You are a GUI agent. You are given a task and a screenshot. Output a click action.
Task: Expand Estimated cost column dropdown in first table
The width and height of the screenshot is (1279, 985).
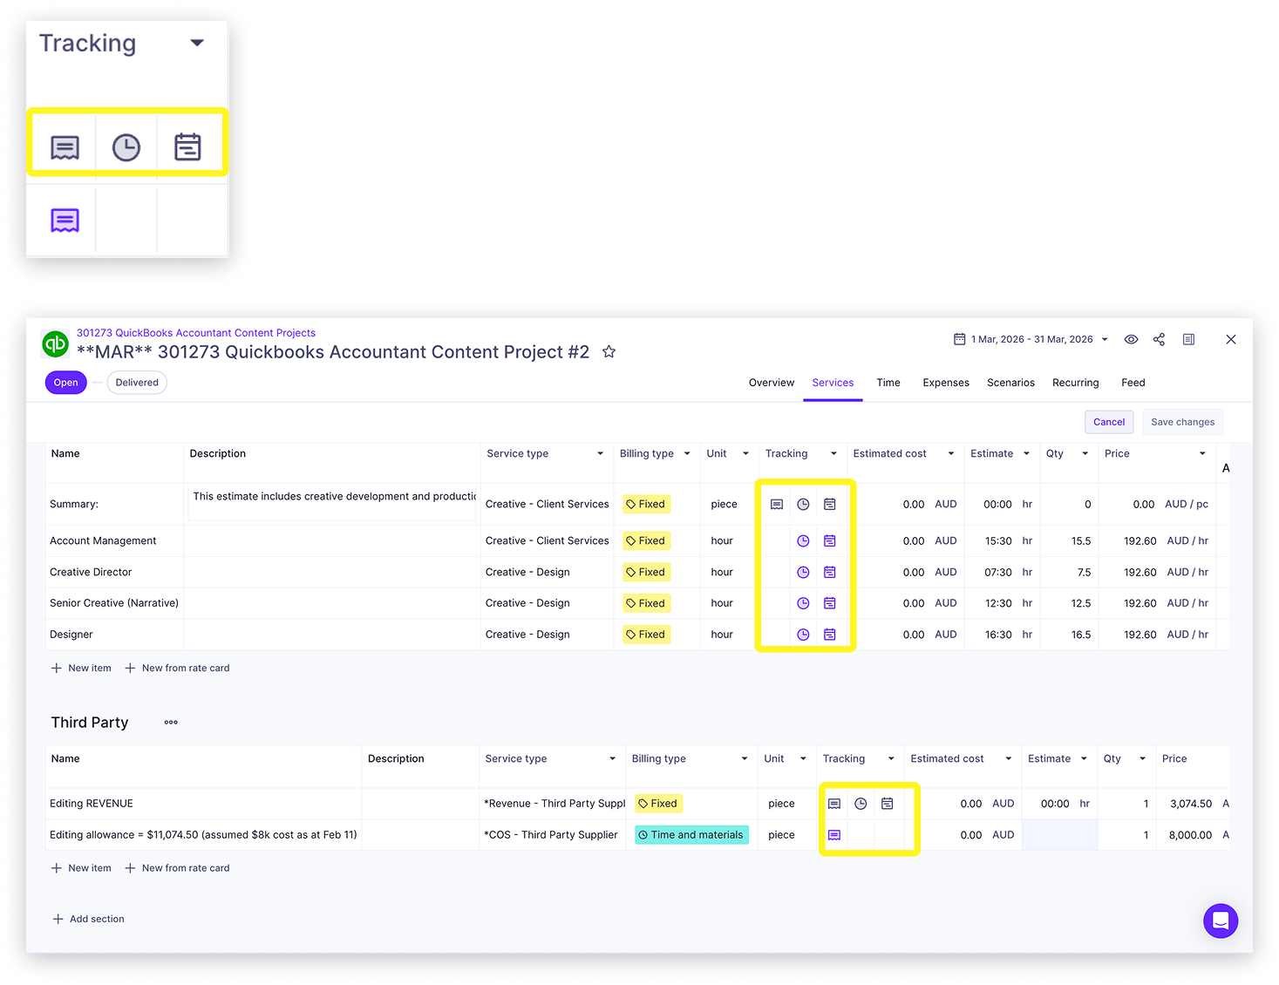pos(951,454)
